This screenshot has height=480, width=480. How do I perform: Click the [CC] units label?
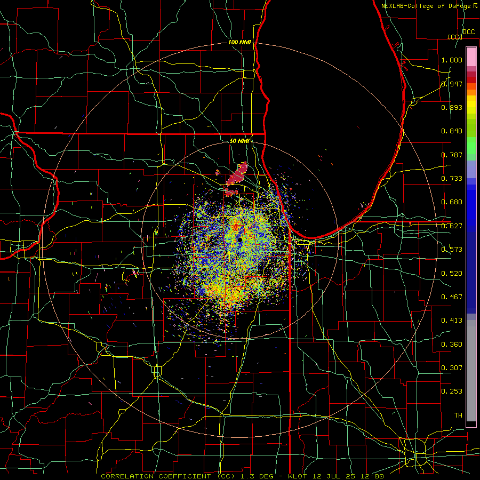click(x=455, y=37)
